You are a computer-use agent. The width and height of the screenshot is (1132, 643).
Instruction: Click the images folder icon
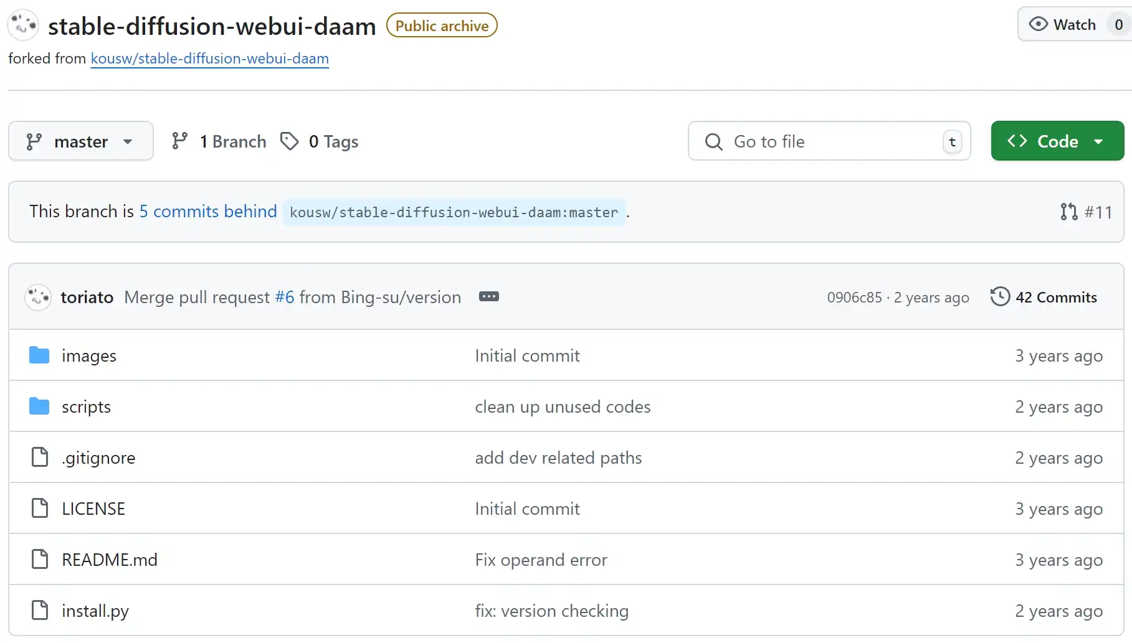coord(39,355)
